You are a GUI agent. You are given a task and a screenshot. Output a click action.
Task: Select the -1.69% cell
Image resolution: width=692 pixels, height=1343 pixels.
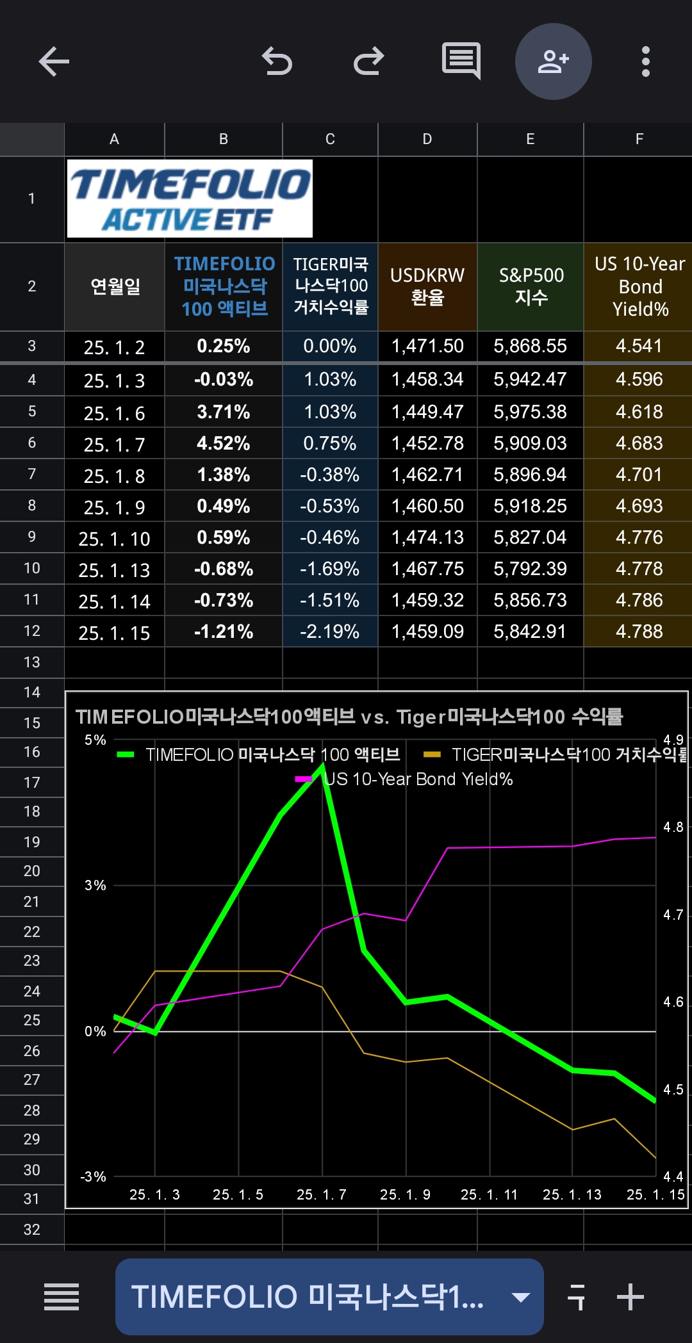click(330, 569)
